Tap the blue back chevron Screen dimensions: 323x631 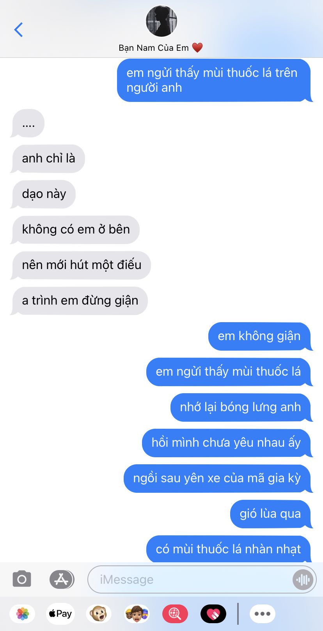click(18, 30)
